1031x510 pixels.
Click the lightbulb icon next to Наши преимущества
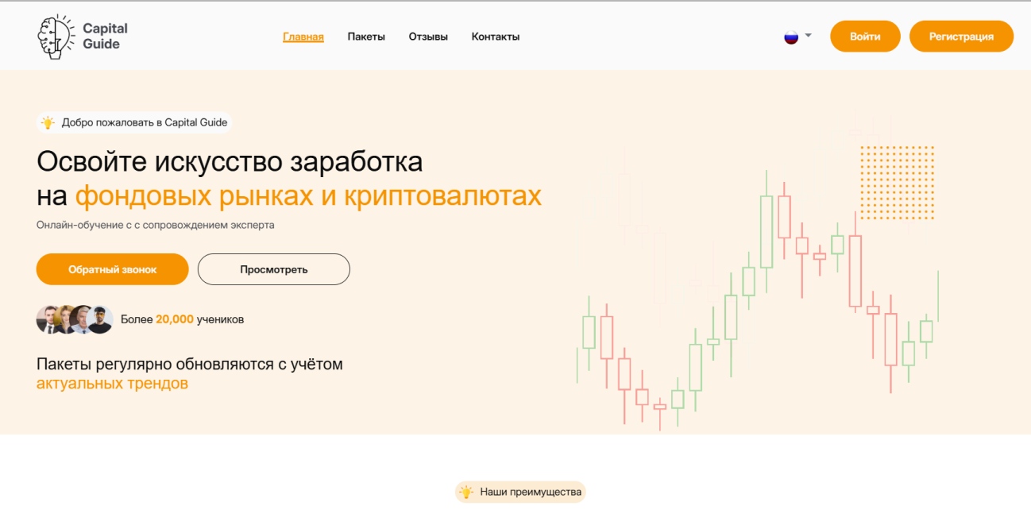tap(466, 492)
